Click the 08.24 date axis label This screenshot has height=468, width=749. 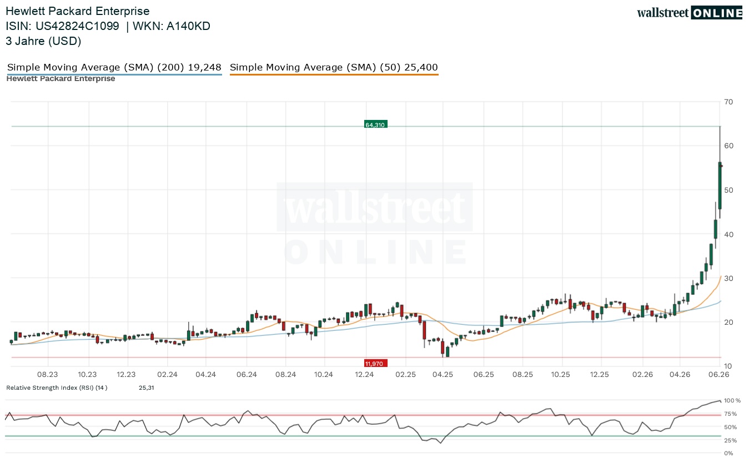coord(285,375)
